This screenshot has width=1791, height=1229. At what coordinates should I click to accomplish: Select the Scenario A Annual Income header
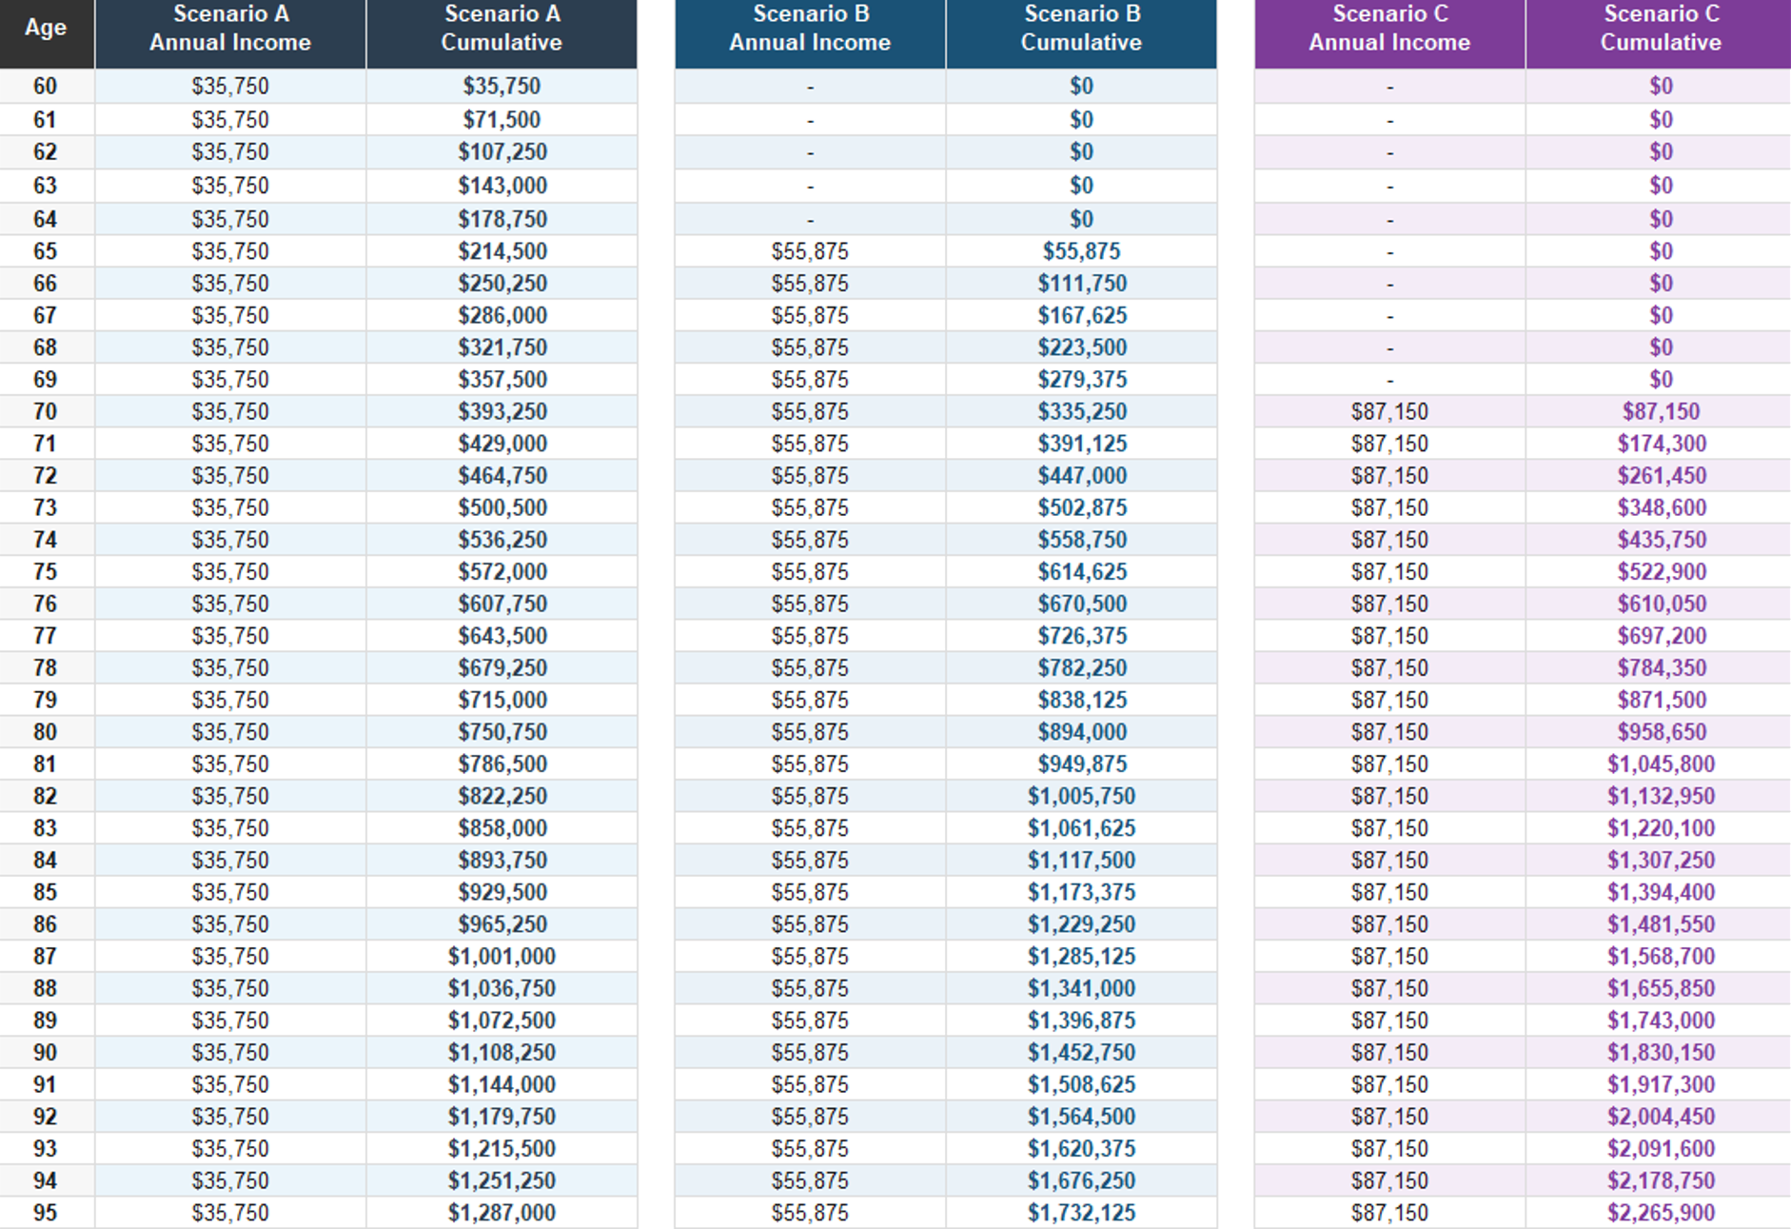click(230, 29)
